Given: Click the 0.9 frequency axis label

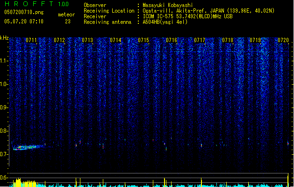Looking at the screenshot, I should (x=4, y=108).
